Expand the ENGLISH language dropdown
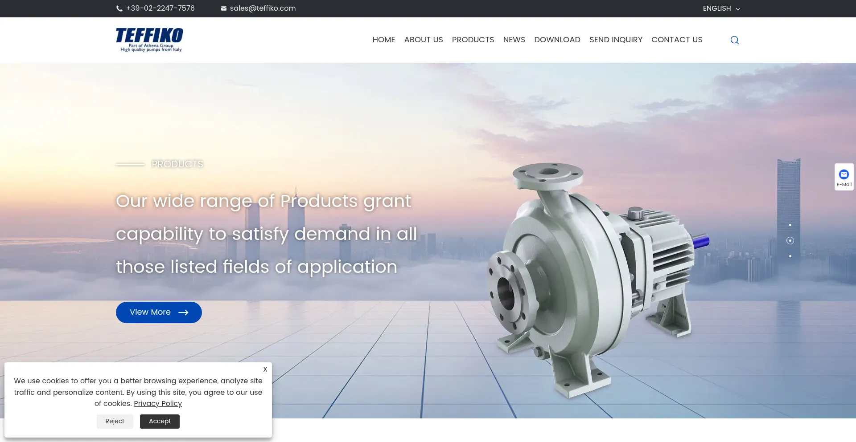The height and width of the screenshot is (442, 856). 721,8
